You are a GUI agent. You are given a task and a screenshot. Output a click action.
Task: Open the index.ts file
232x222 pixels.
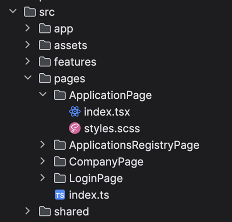click(89, 195)
